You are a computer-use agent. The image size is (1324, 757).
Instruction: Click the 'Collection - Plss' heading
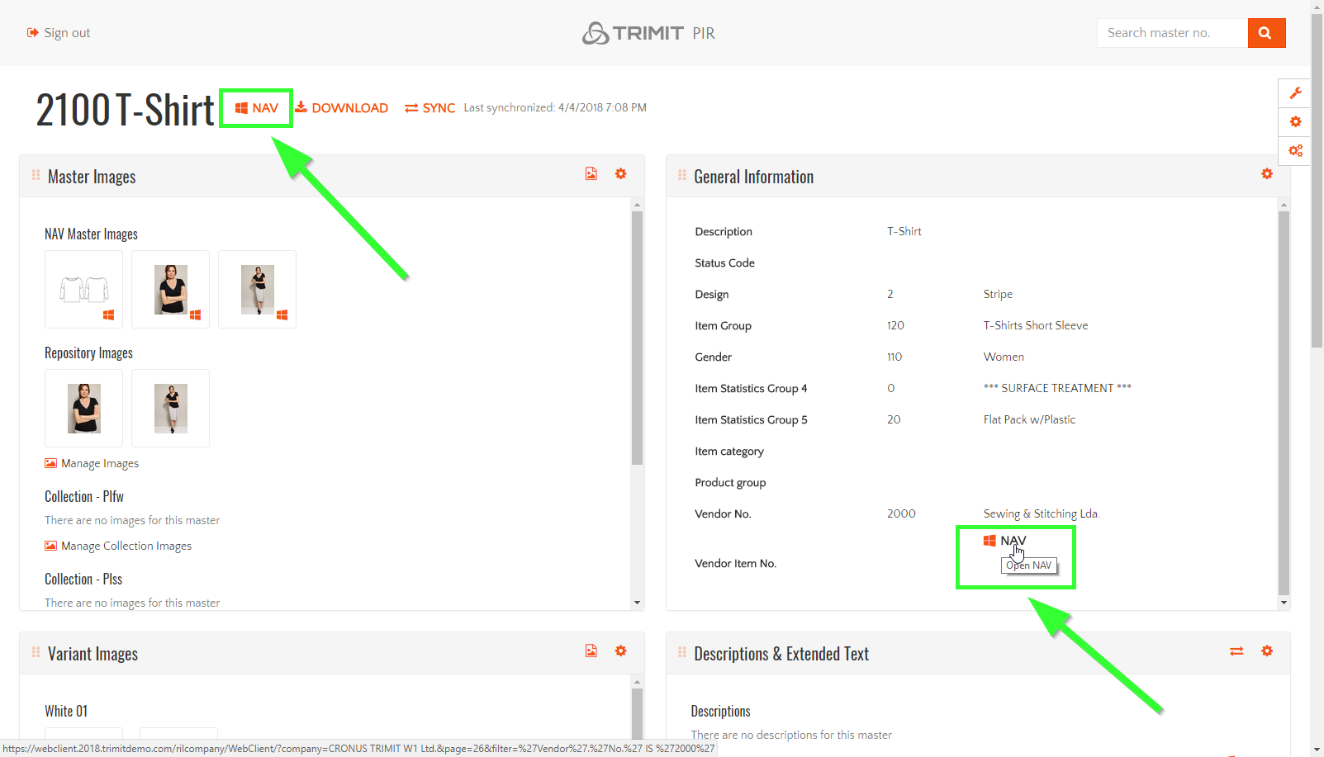coord(83,580)
